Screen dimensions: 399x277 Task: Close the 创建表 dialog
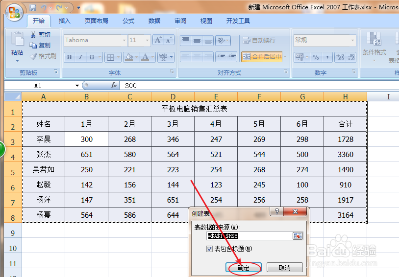(295, 211)
